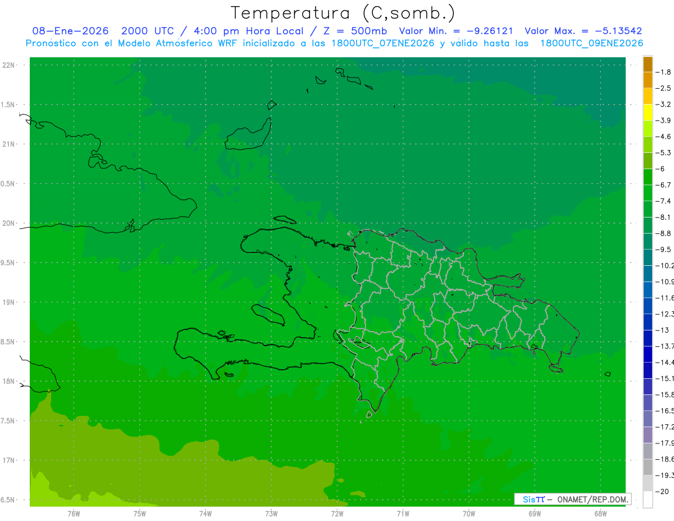674x521 pixels.
Task: Click the '72W' longitude label
Action: [x=337, y=514]
